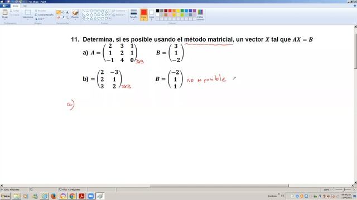Image resolution: width=357 pixels, height=200 pixels.
Task: Select the Fill with color bucket tool
Action: (x=63, y=12)
